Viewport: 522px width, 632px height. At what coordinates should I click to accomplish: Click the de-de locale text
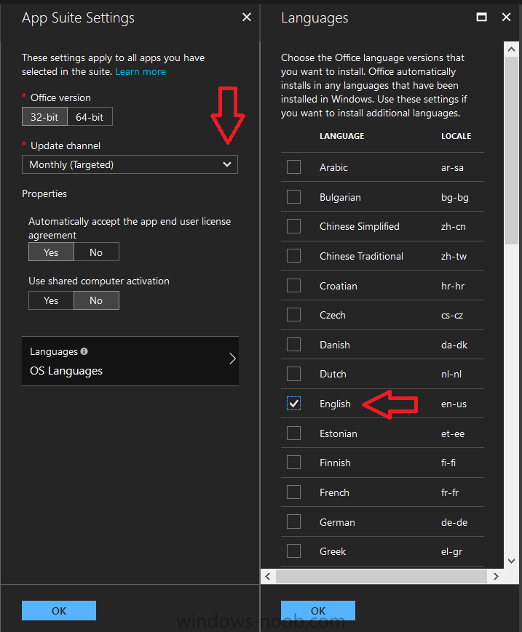click(454, 522)
